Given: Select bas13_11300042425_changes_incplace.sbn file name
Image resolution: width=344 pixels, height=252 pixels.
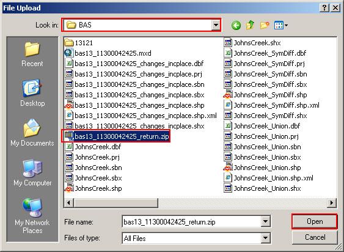Looking at the screenshot, I should tap(139, 84).
